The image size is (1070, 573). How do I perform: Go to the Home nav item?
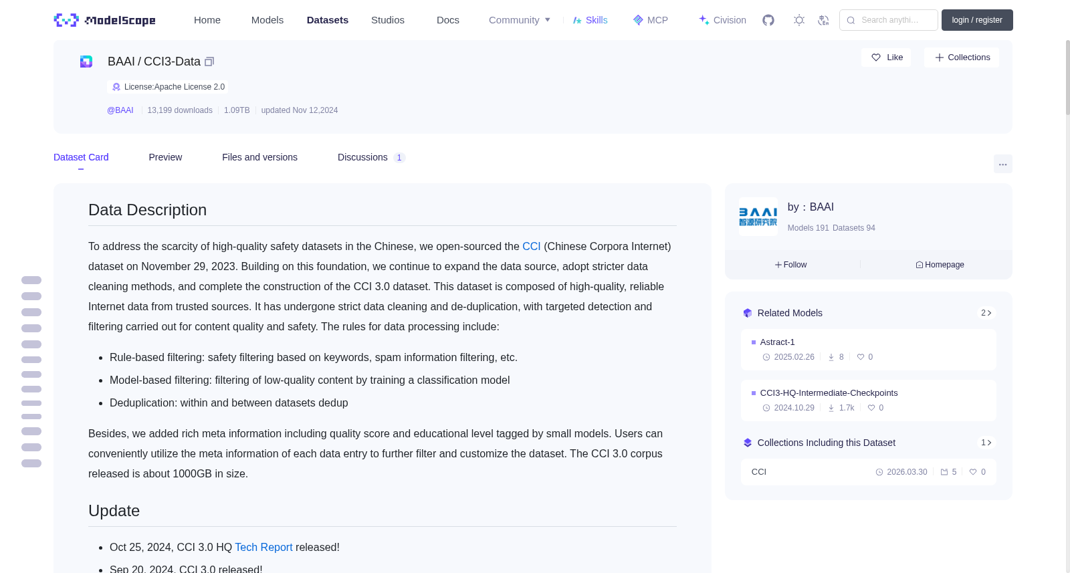click(207, 20)
